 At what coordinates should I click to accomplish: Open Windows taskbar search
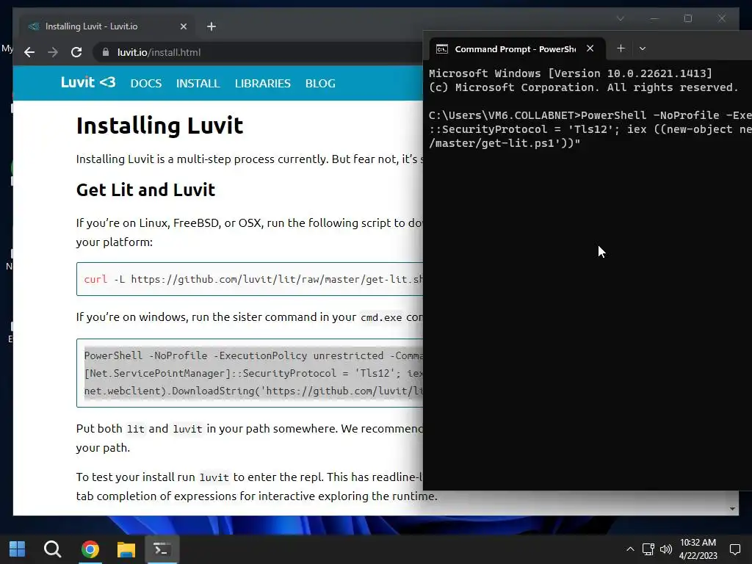52,549
